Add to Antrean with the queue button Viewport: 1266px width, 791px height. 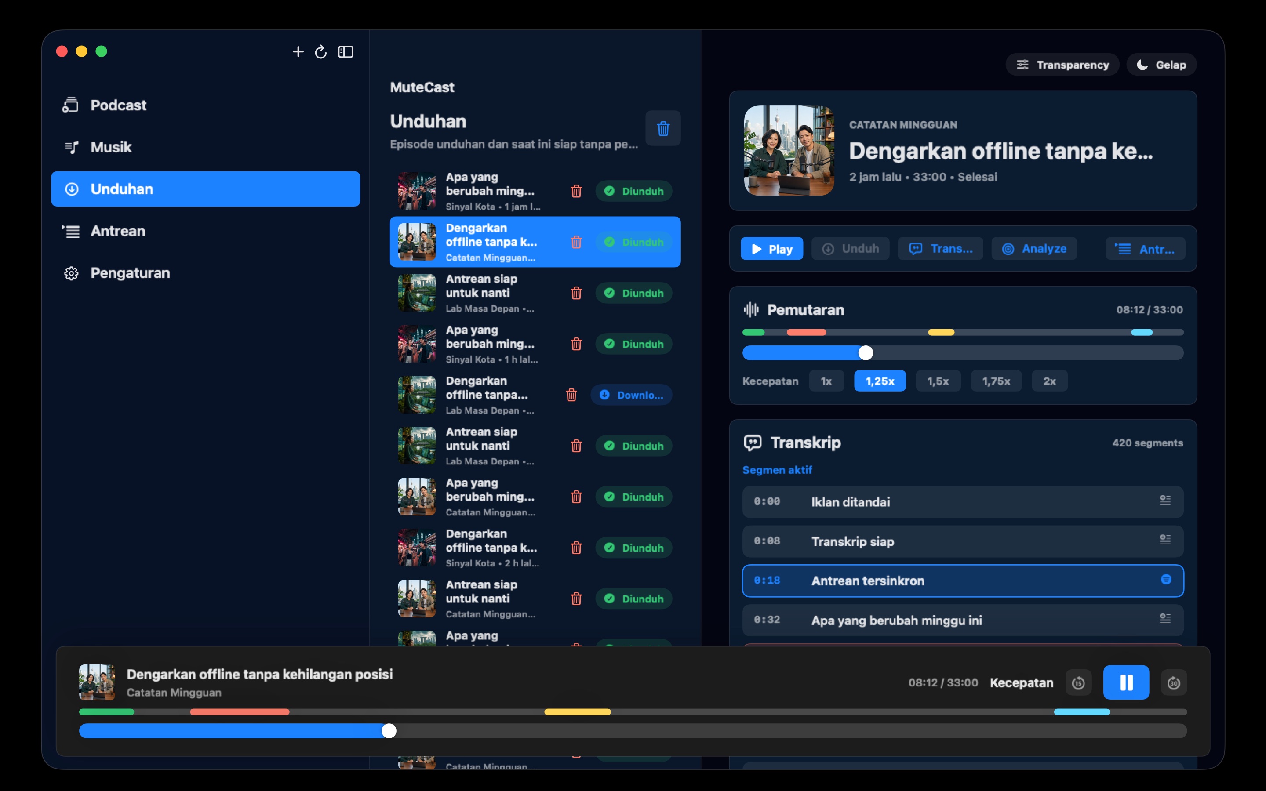[x=1145, y=248]
